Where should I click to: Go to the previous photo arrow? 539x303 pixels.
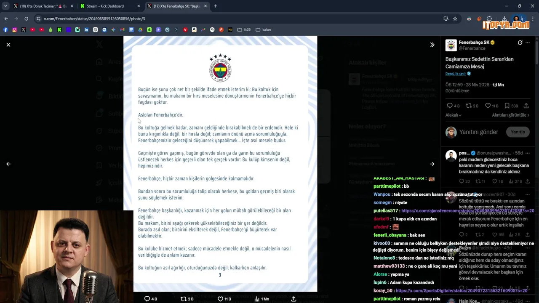pos(8,164)
